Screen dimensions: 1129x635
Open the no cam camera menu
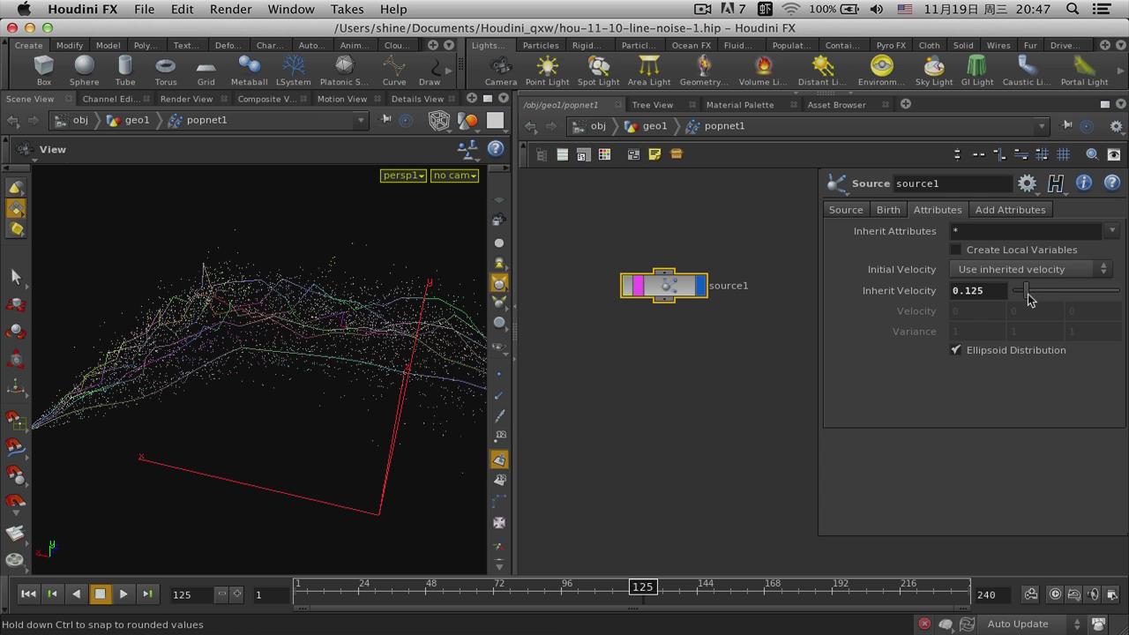[455, 176]
